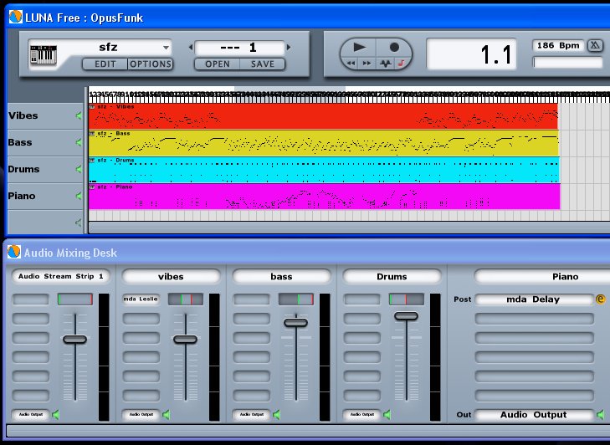The image size is (610, 445).
Task: Click the Drums strip name field
Action: [x=392, y=276]
